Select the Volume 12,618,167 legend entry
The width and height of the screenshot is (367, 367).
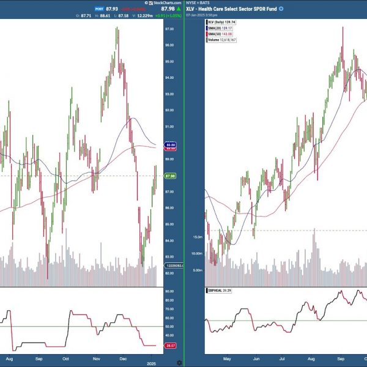[221, 40]
